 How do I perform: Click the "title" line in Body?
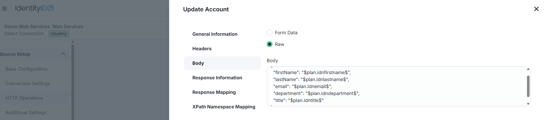[298, 100]
